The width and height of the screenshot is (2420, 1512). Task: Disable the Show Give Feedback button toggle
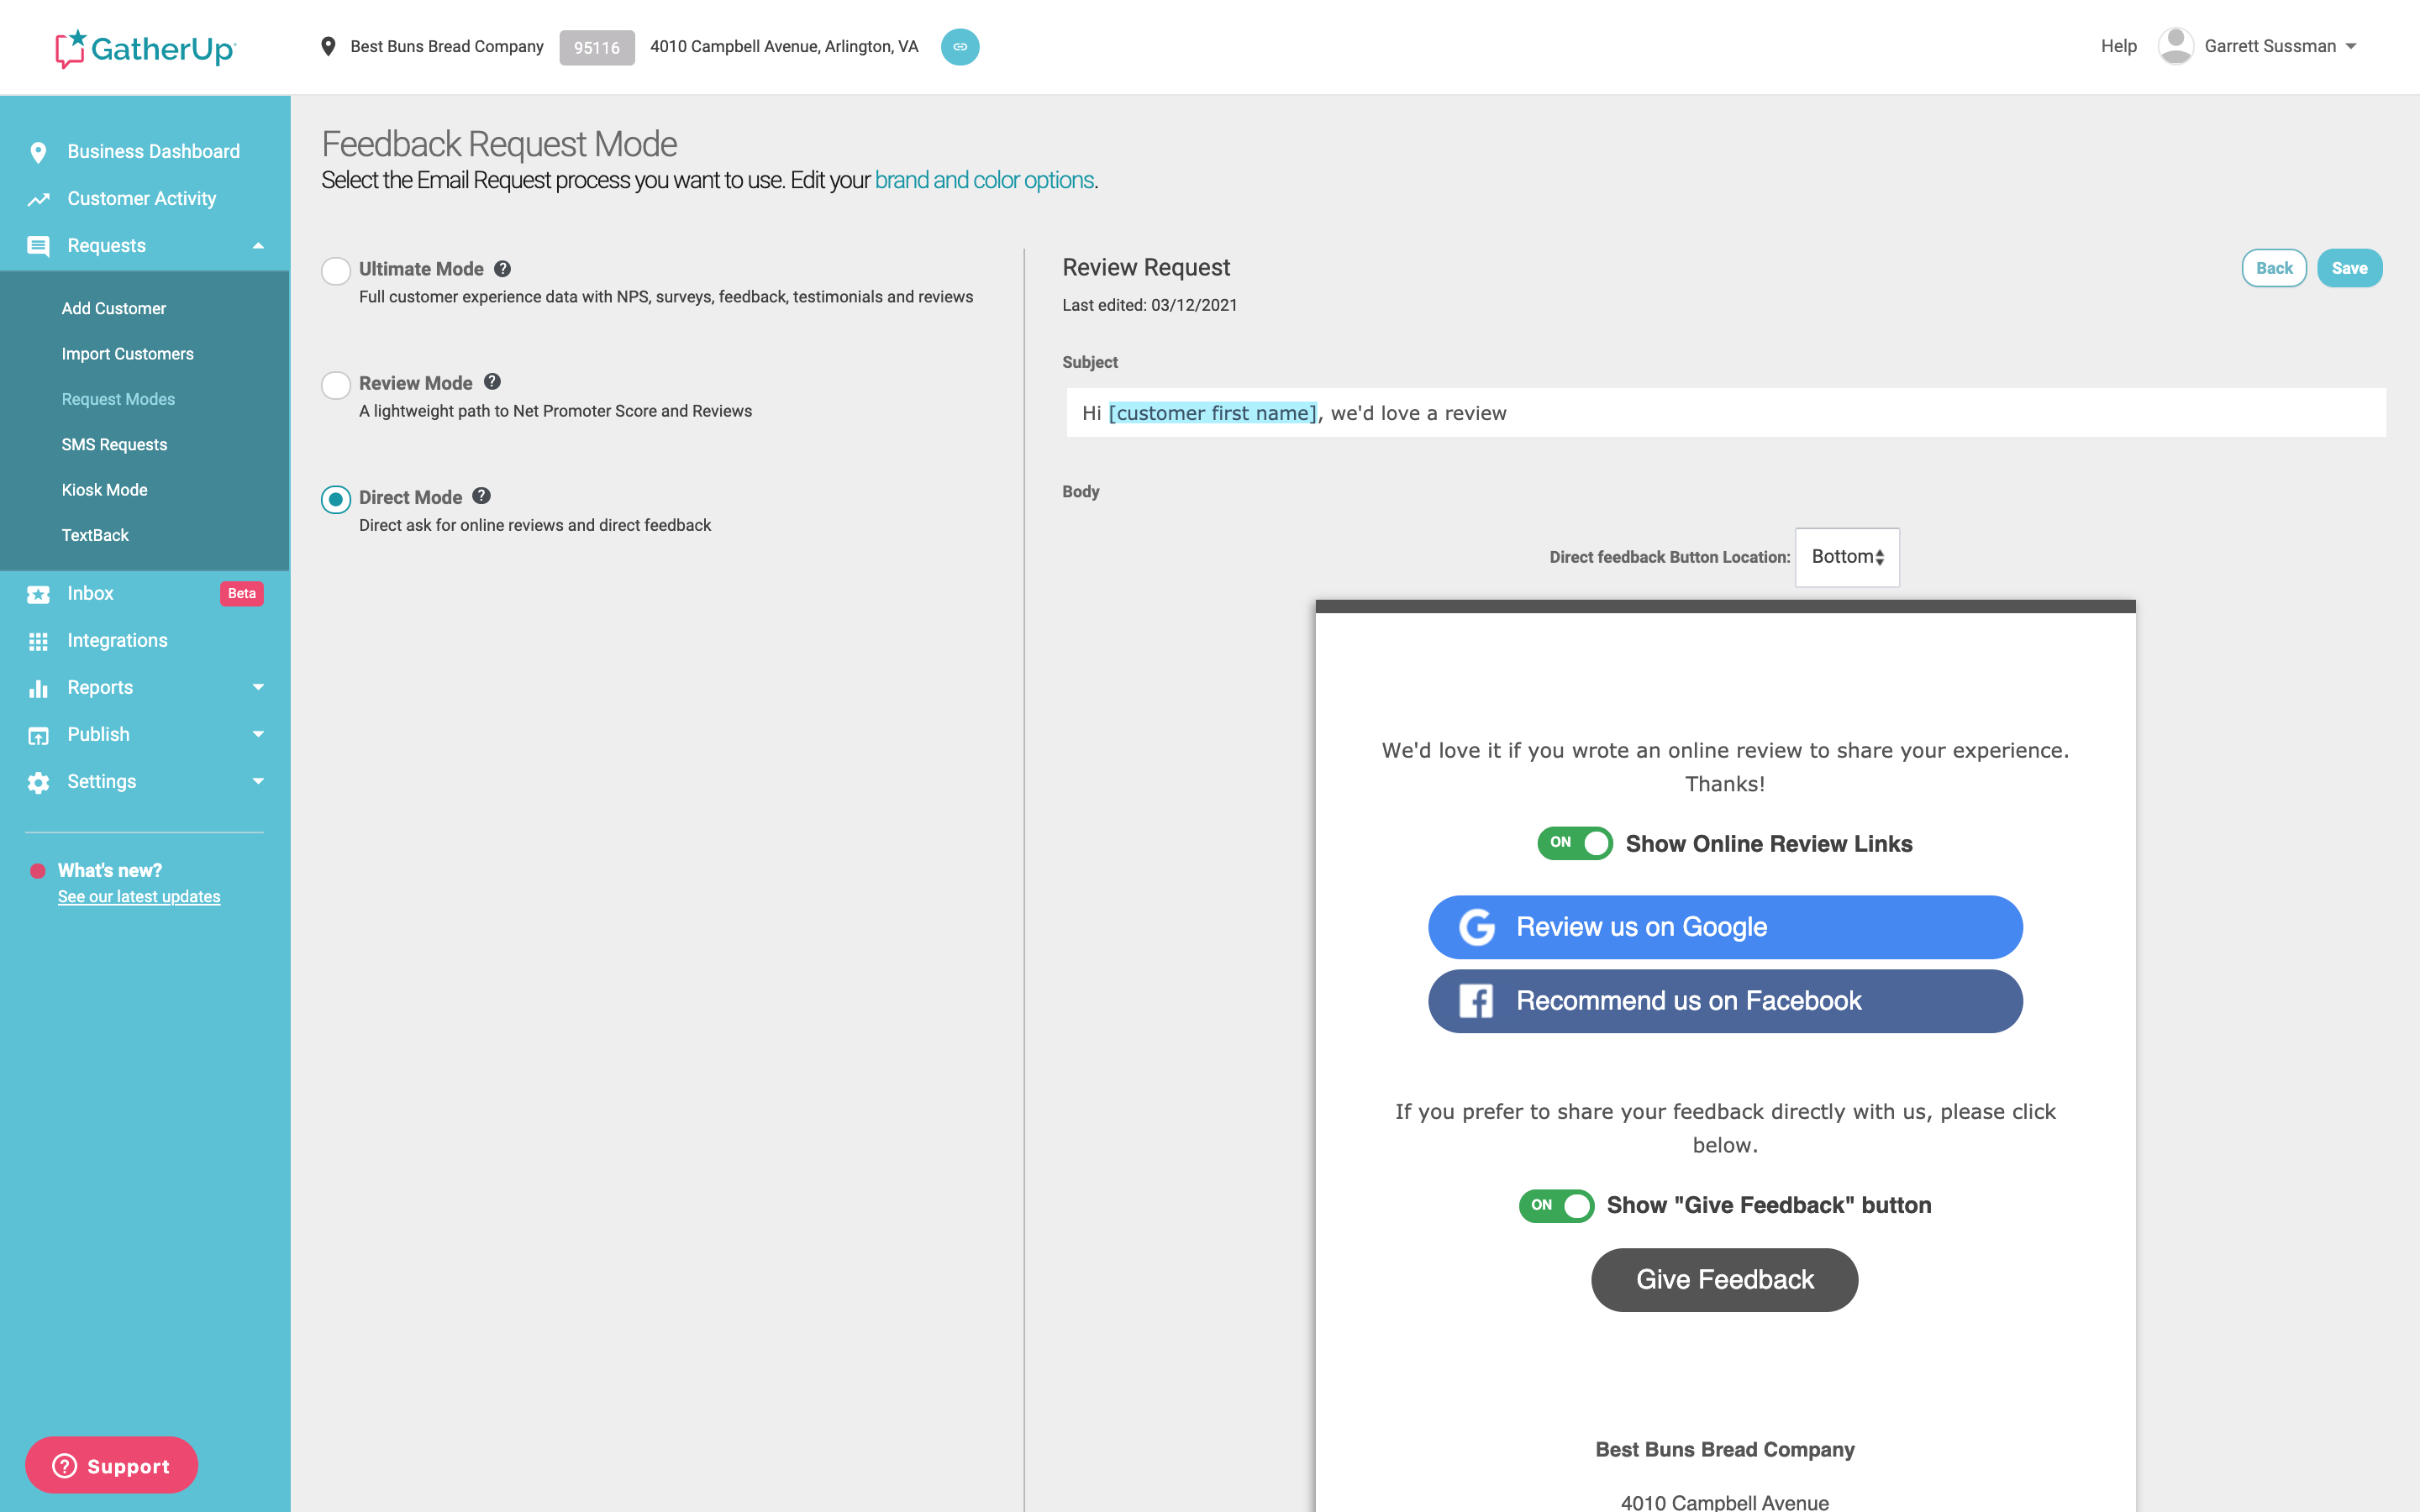(x=1555, y=1205)
